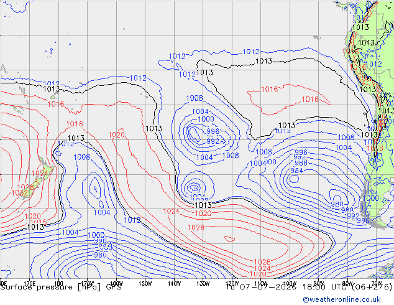Image resolution: width=394 pixels, height=305 pixels.
Task: Click the '170E' longitude axis label
Action: pyautogui.click(x=30, y=284)
